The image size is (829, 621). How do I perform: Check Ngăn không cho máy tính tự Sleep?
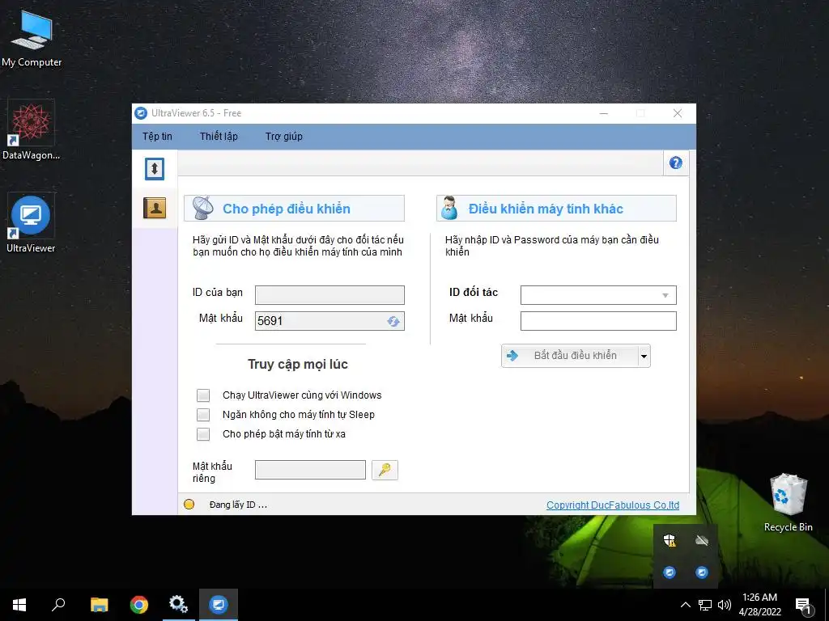pos(203,415)
